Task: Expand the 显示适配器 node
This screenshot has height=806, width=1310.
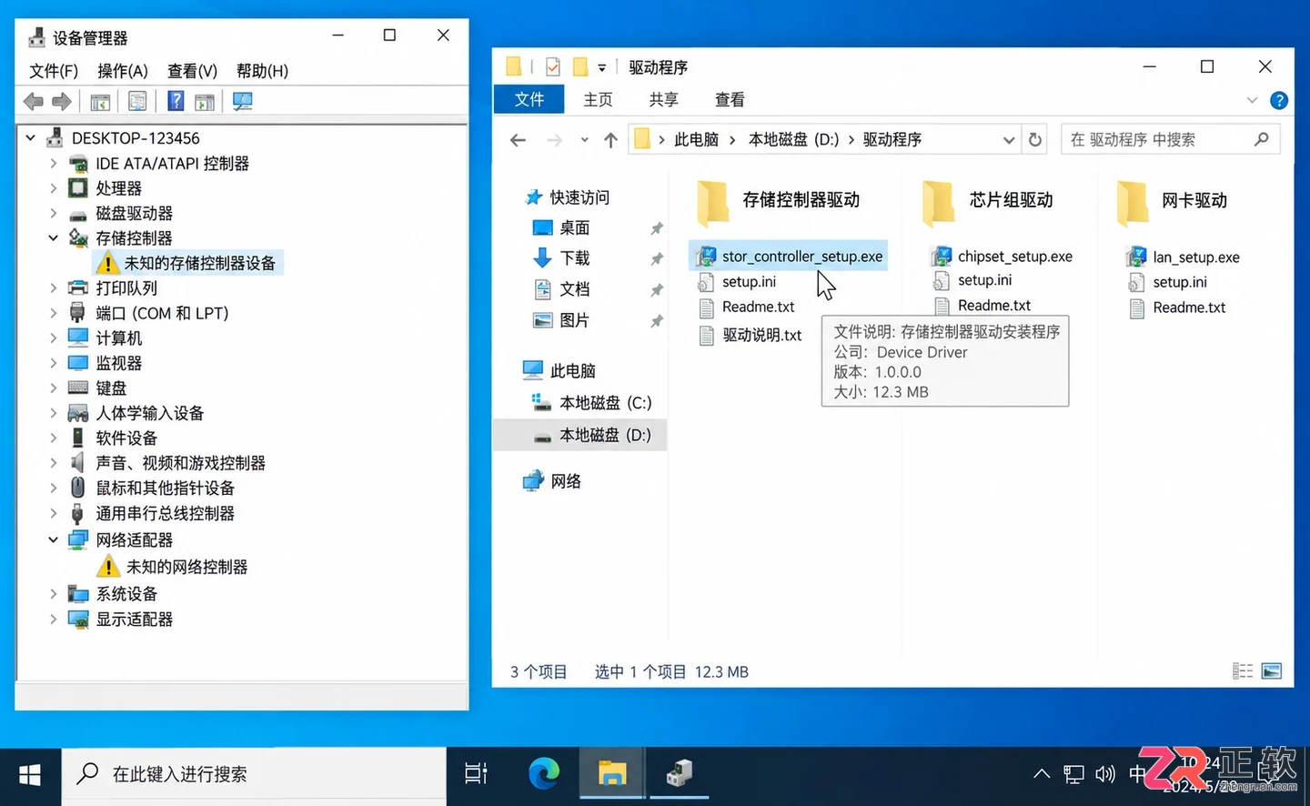Action: tap(54, 620)
